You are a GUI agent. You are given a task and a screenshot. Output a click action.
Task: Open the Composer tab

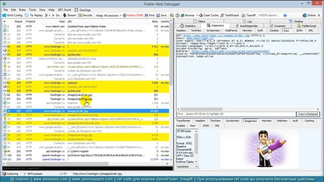pyautogui.click(x=277, y=26)
